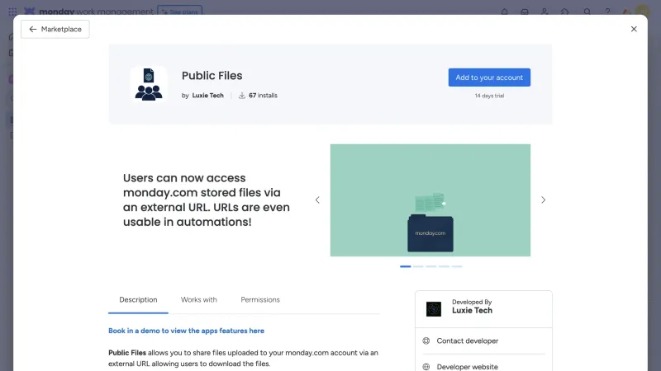Open help question mark in background header
This screenshot has width=661, height=371.
tap(607, 12)
